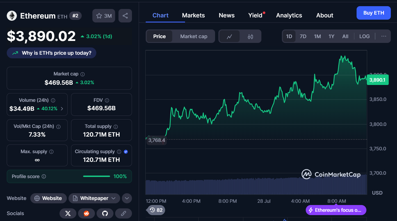Open the Circulating supply info icon
397x221 pixels.
pos(119,152)
